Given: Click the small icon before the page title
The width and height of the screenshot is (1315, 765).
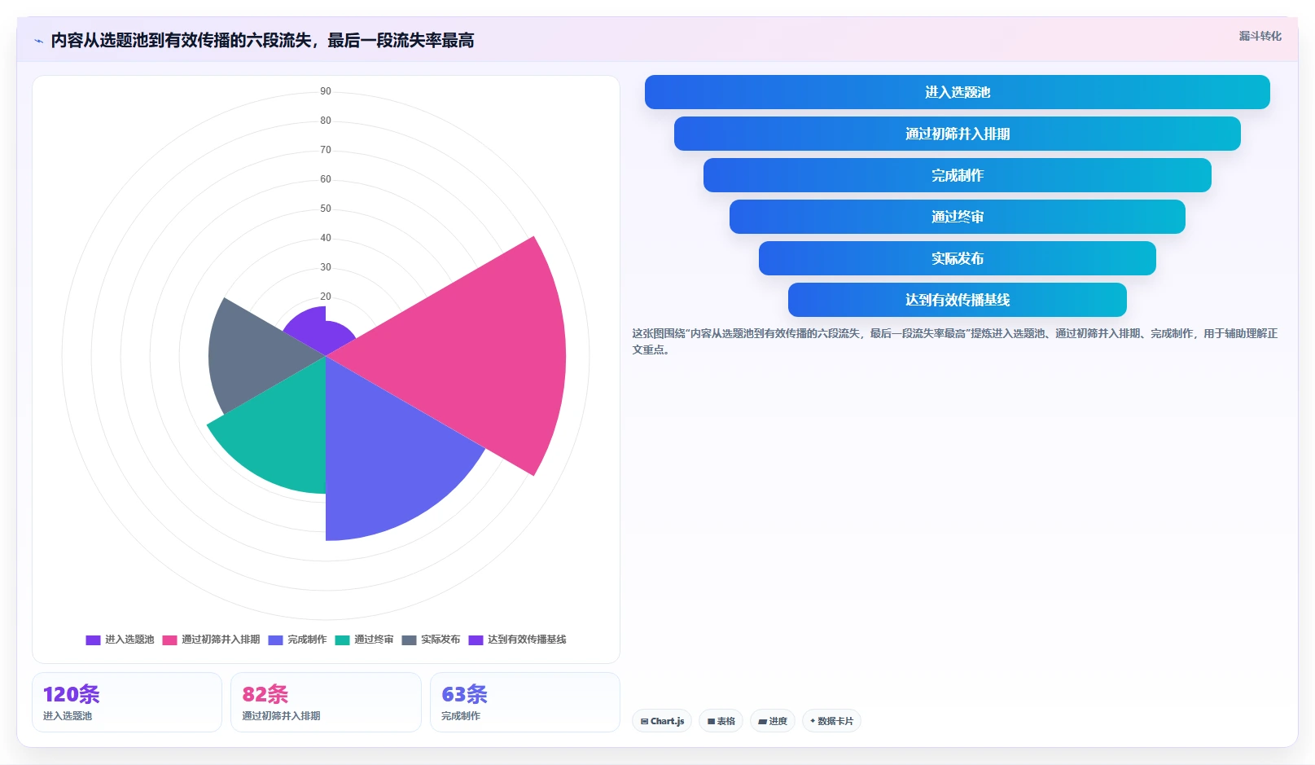Looking at the screenshot, I should [38, 41].
